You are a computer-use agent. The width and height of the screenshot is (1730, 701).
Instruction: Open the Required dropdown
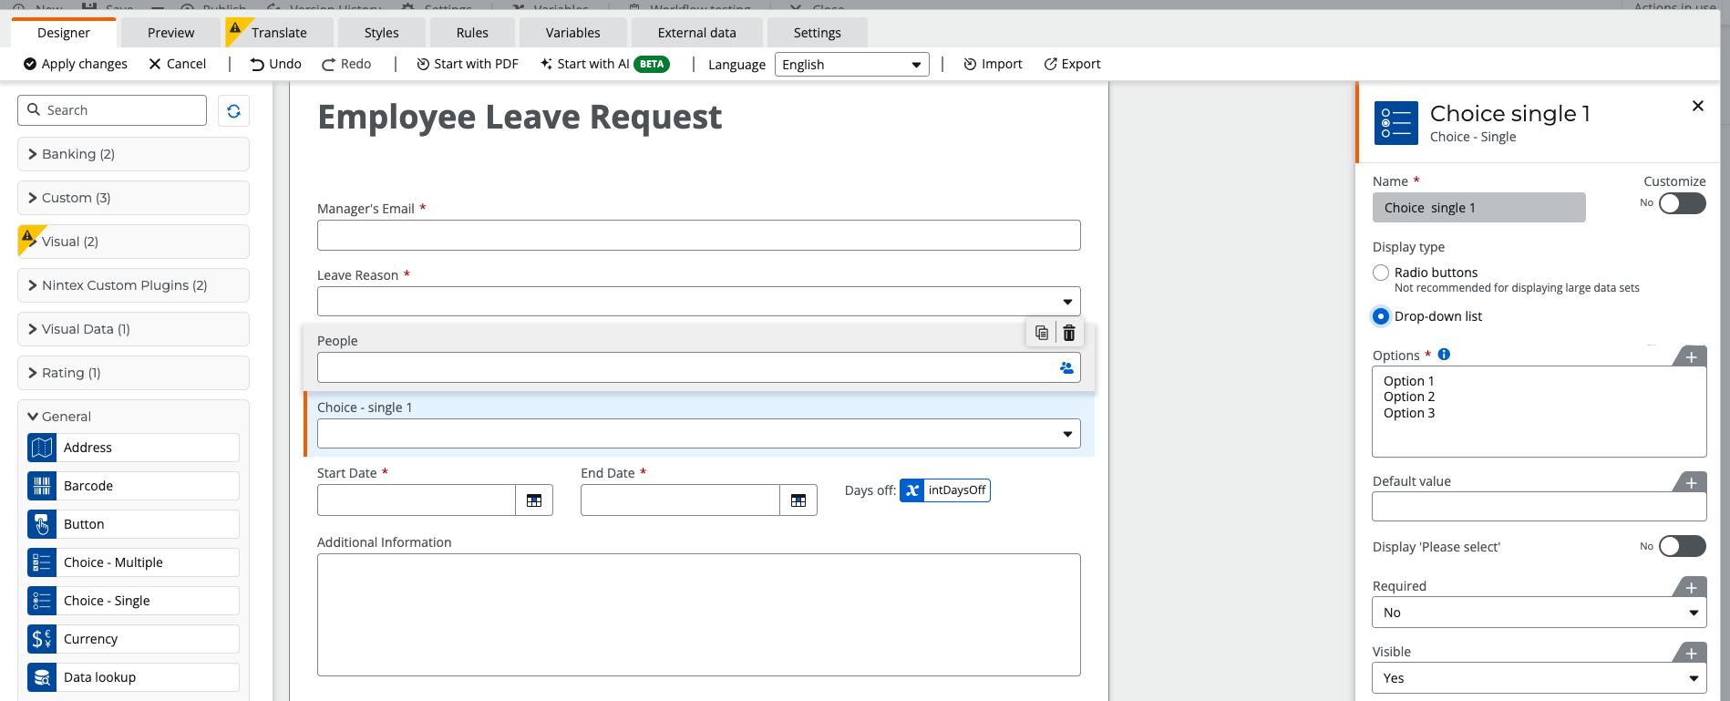(x=1539, y=613)
